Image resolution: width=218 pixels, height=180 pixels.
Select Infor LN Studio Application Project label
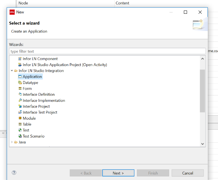(x=65, y=65)
